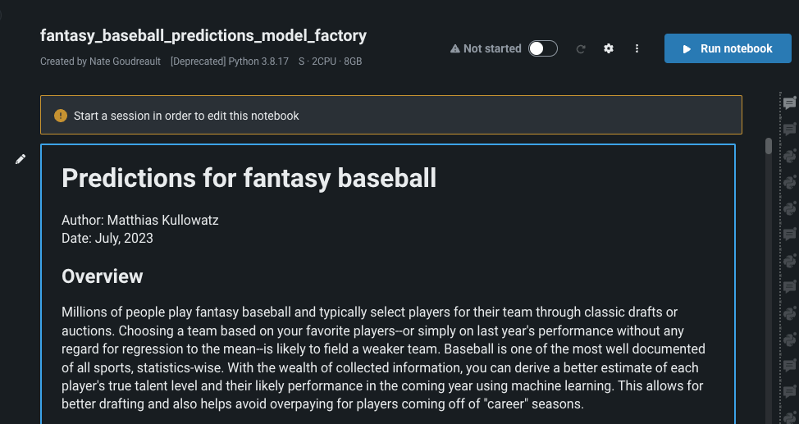Viewport: 799px width, 424px height.
Task: Click the first Python cell icon in outline
Action: (x=790, y=156)
